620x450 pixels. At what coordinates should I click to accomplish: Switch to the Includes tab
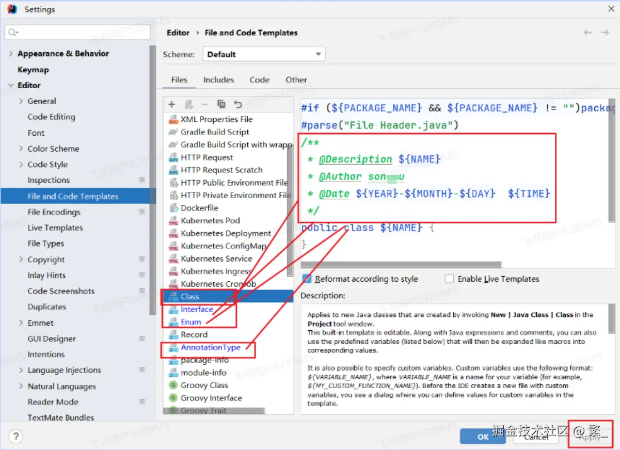pos(218,80)
